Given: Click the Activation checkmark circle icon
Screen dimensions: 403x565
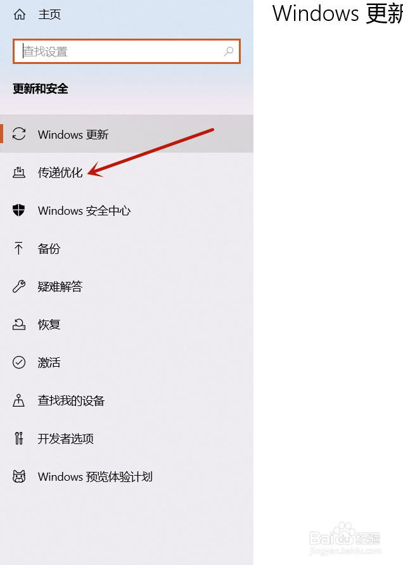Looking at the screenshot, I should coord(19,362).
